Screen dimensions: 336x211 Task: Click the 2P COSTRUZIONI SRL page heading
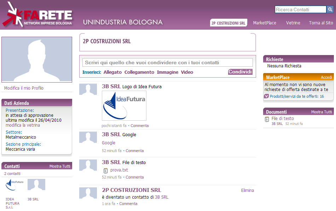coord(107,41)
